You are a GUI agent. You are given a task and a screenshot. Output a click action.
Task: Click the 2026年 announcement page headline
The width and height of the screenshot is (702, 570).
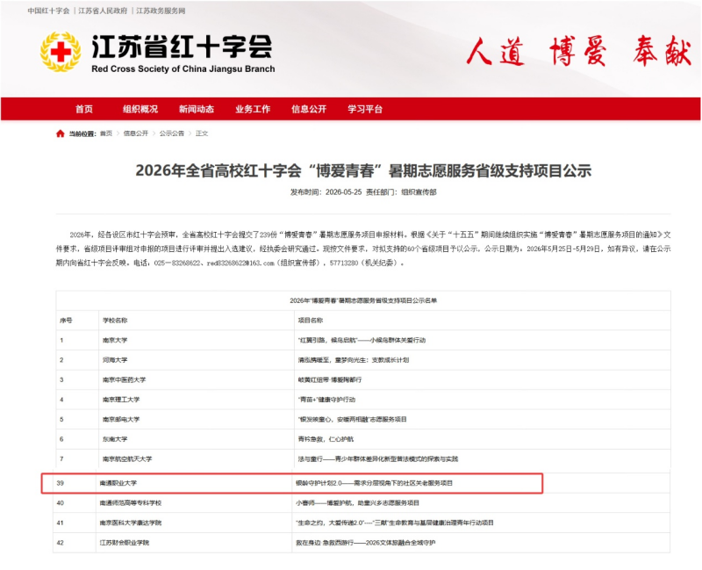363,170
